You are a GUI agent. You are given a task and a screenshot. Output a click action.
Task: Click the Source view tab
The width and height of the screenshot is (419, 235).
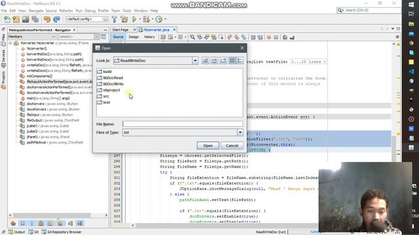118,37
